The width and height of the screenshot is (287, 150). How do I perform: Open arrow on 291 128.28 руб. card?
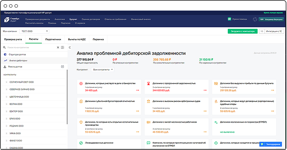click(272, 90)
